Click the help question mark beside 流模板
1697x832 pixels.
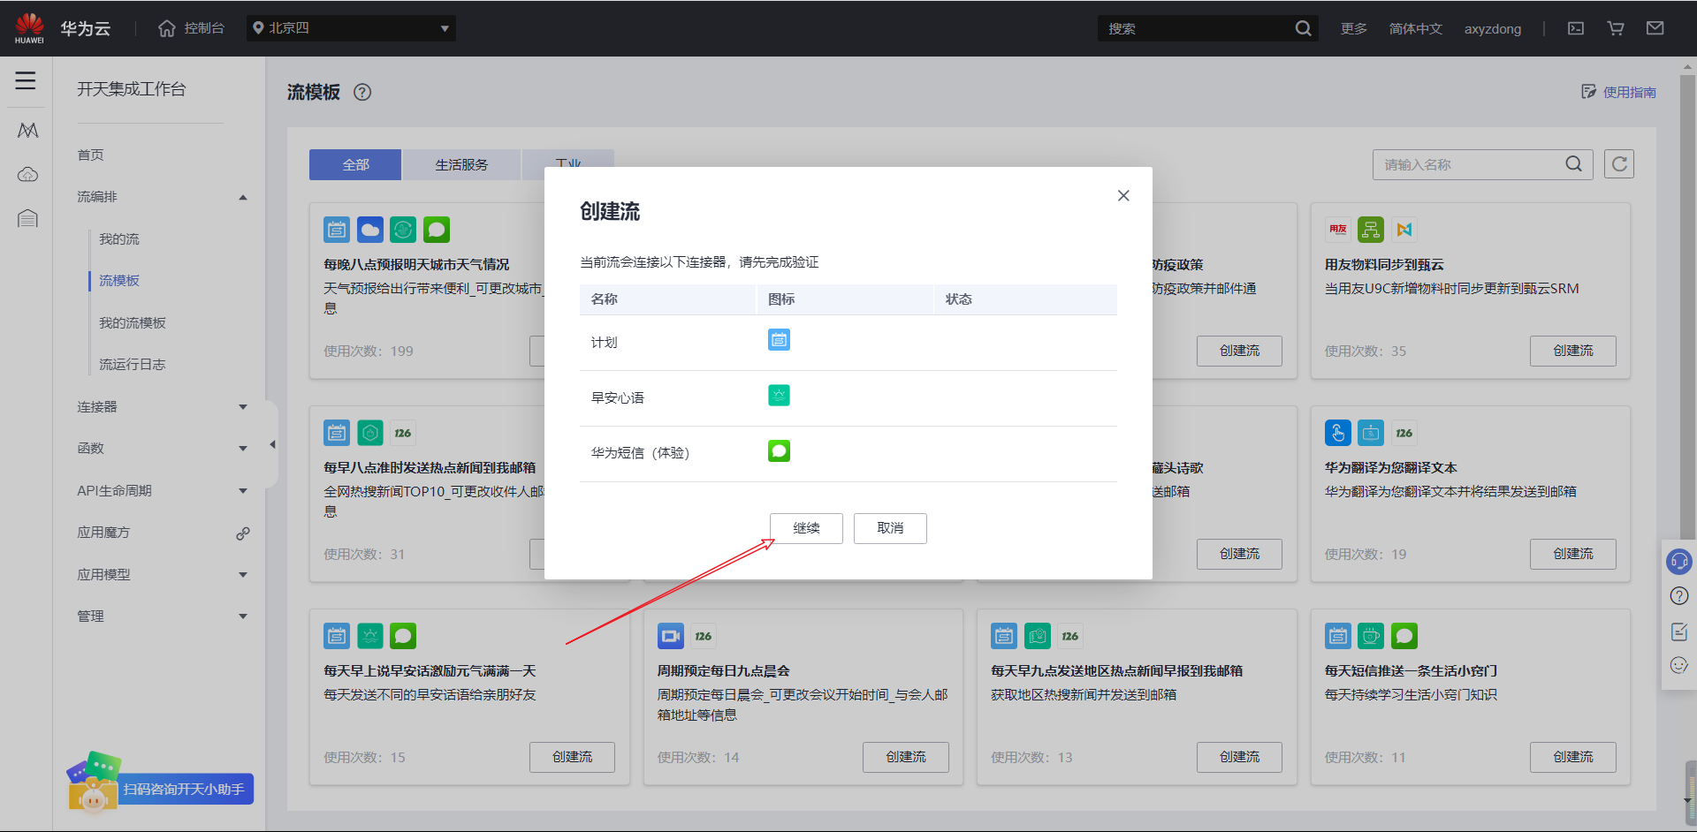coord(362,92)
